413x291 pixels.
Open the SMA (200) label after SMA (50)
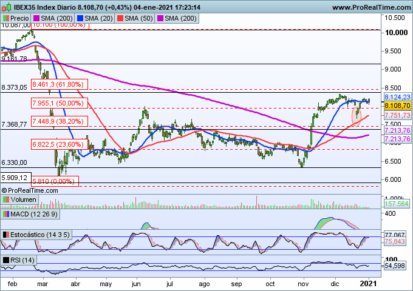pyautogui.click(x=180, y=18)
